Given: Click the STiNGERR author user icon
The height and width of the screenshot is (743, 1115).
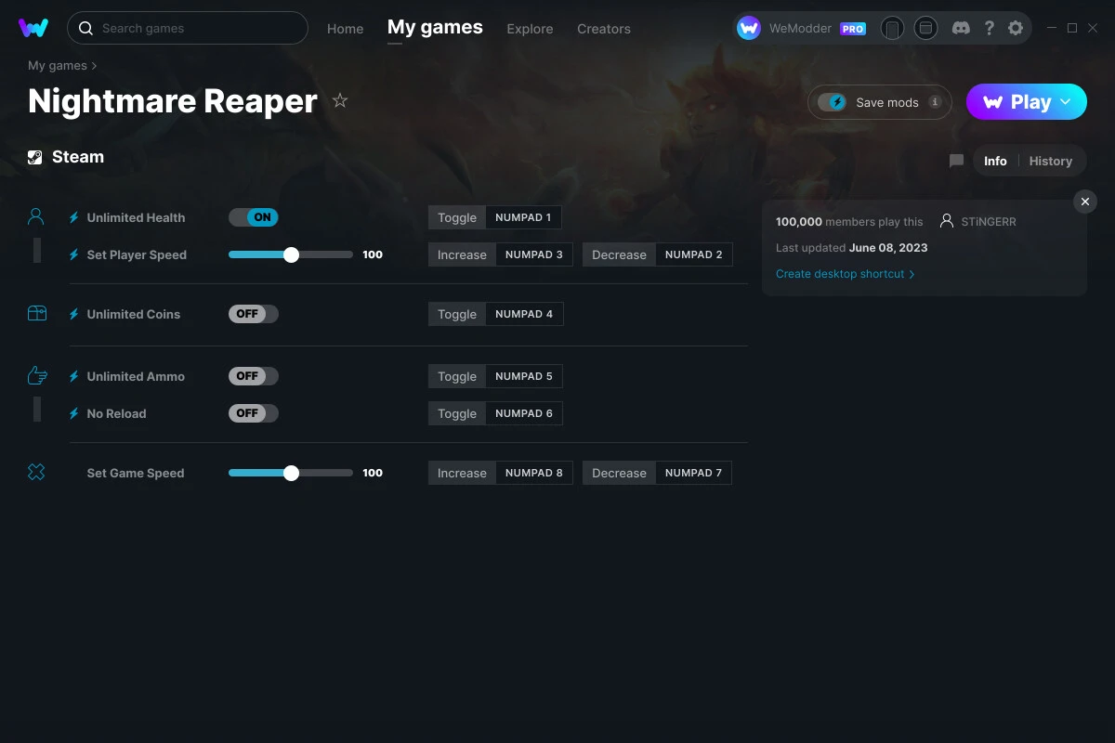Looking at the screenshot, I should coord(947,221).
